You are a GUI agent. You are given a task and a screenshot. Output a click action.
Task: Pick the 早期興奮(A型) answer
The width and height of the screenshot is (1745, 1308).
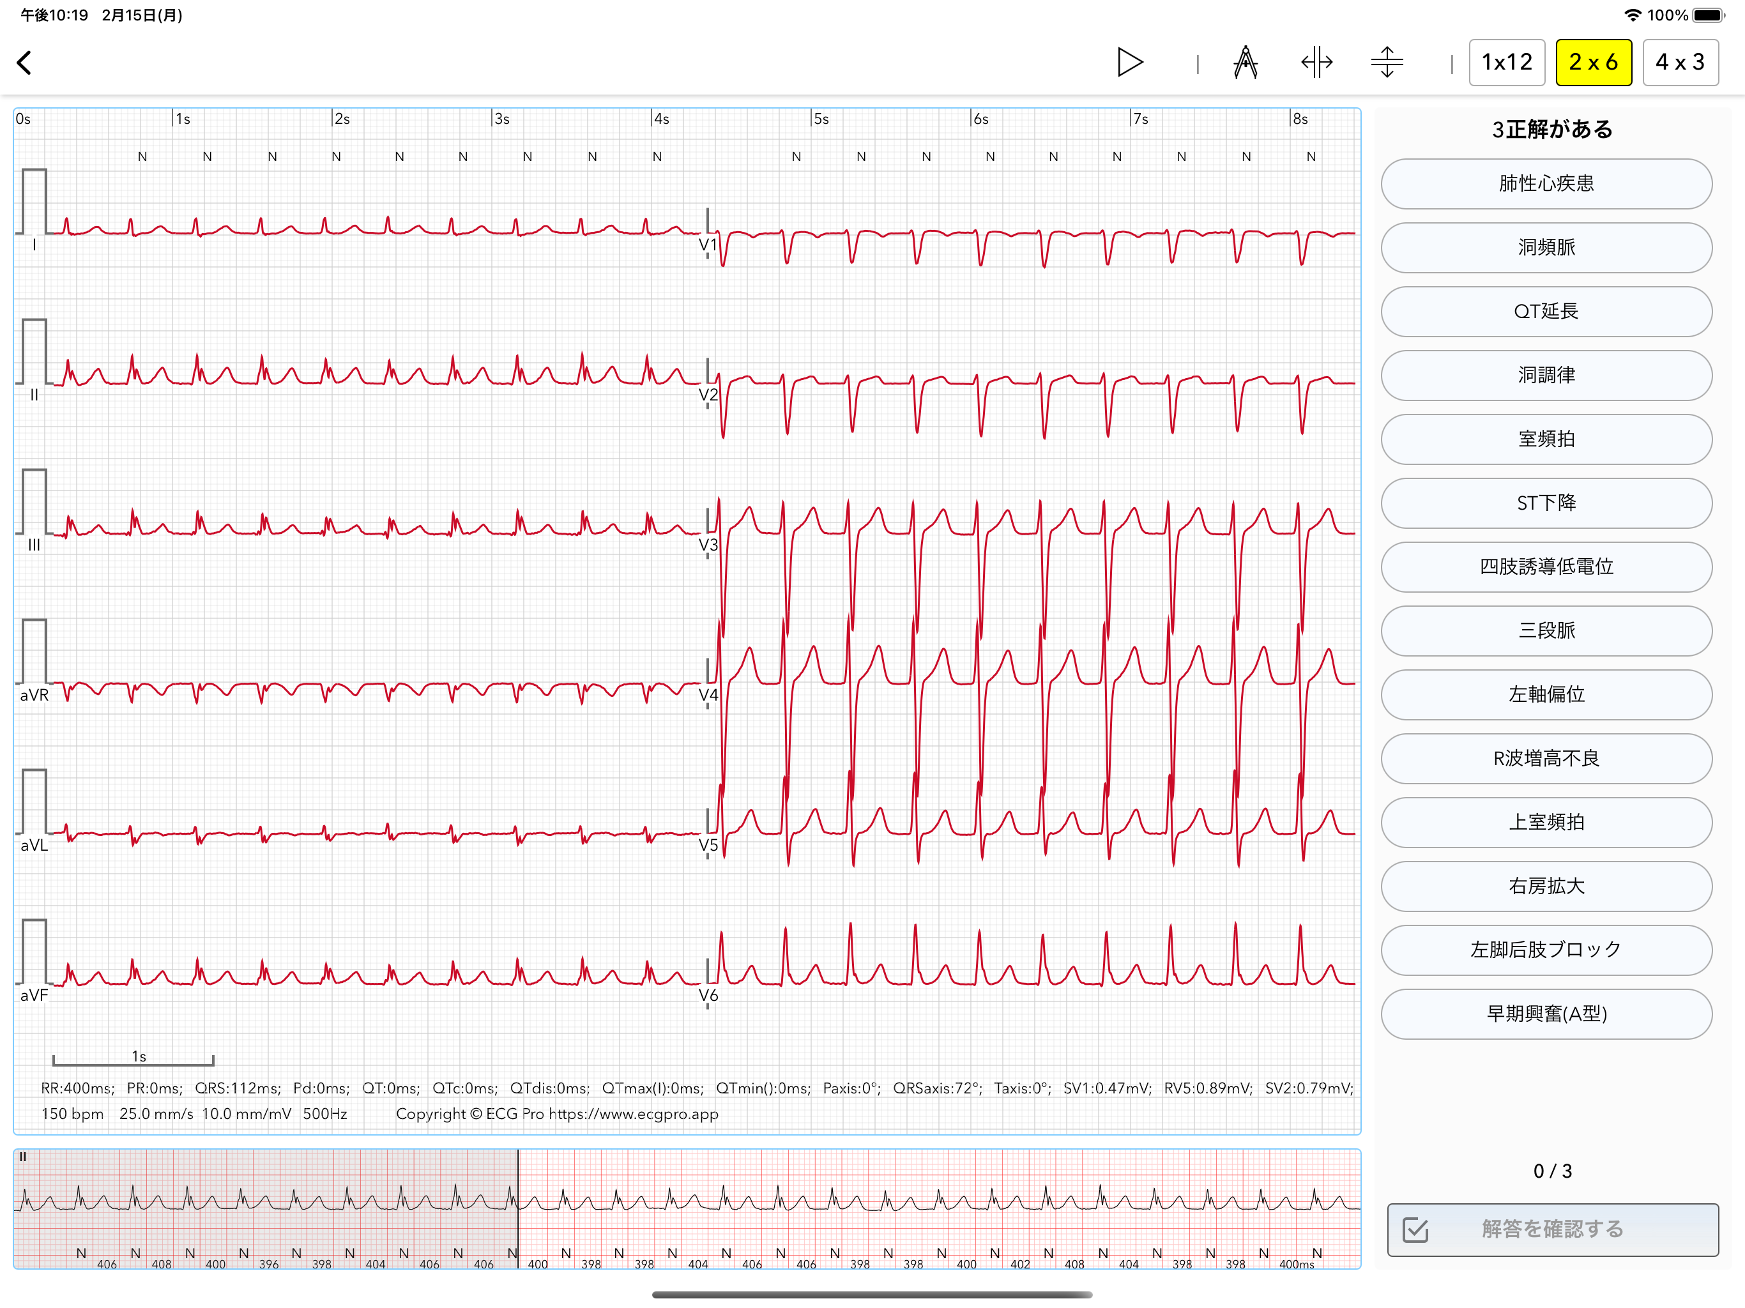[x=1546, y=1014]
